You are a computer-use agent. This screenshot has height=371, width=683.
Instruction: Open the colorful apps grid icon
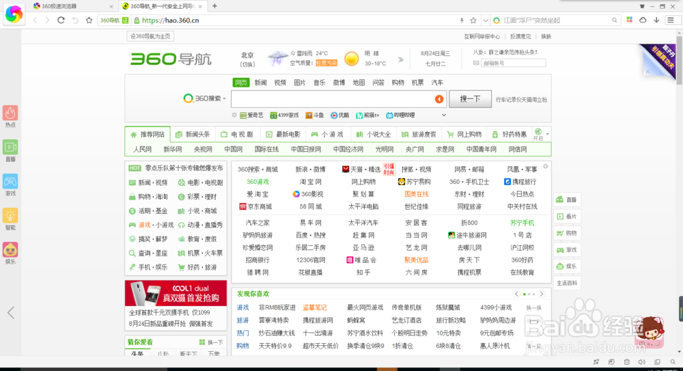click(x=630, y=20)
